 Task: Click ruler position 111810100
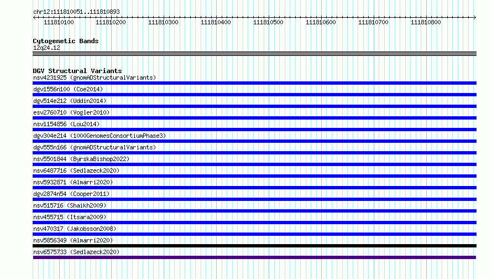pos(59,22)
